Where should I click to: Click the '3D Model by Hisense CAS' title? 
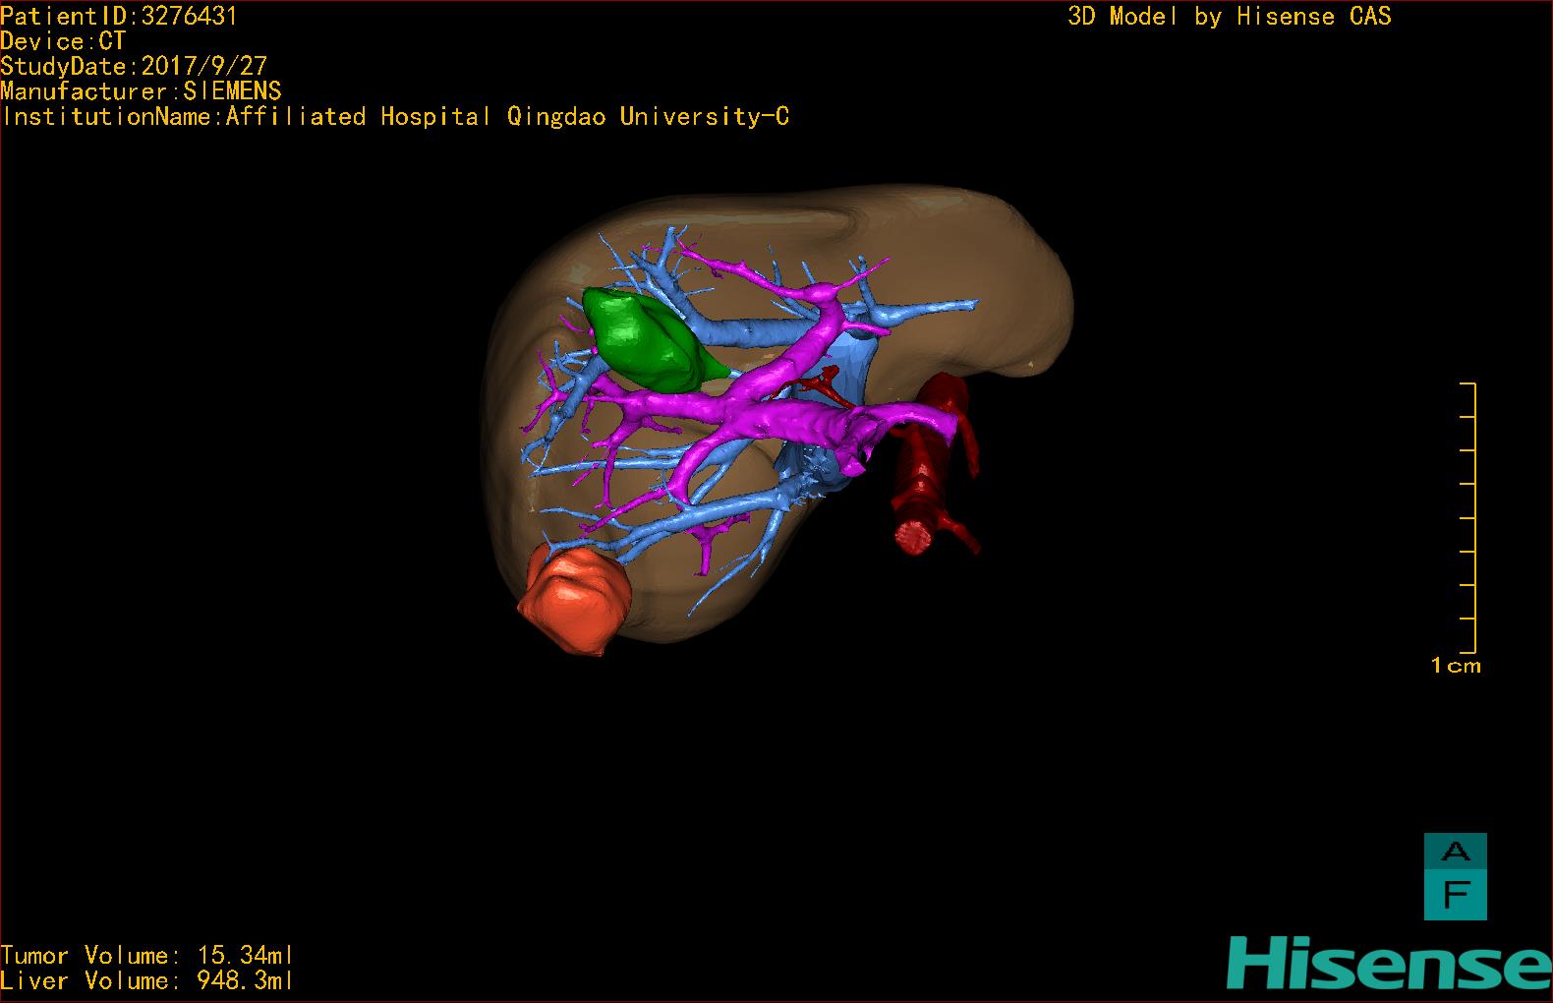[1230, 17]
